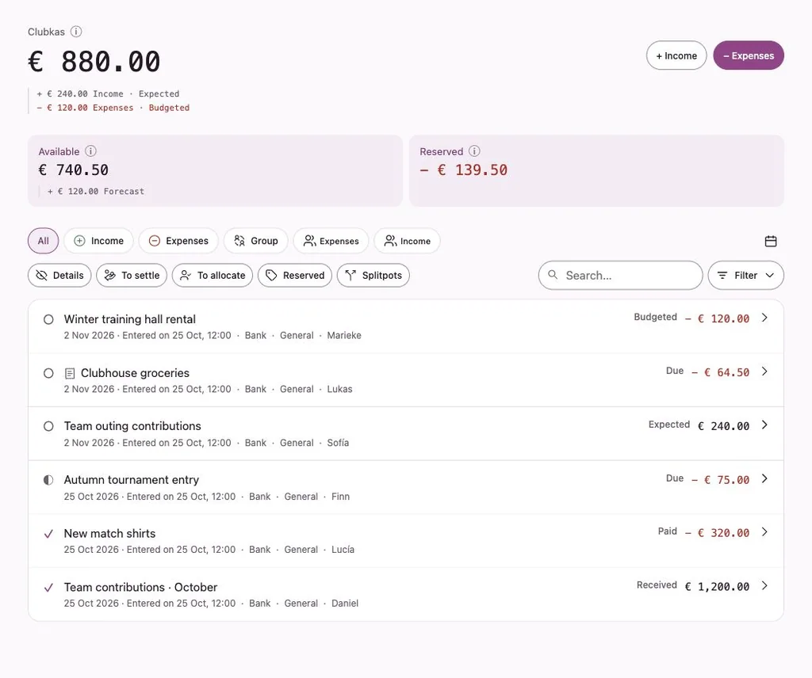Click the − € 64.50 amount

pos(720,372)
